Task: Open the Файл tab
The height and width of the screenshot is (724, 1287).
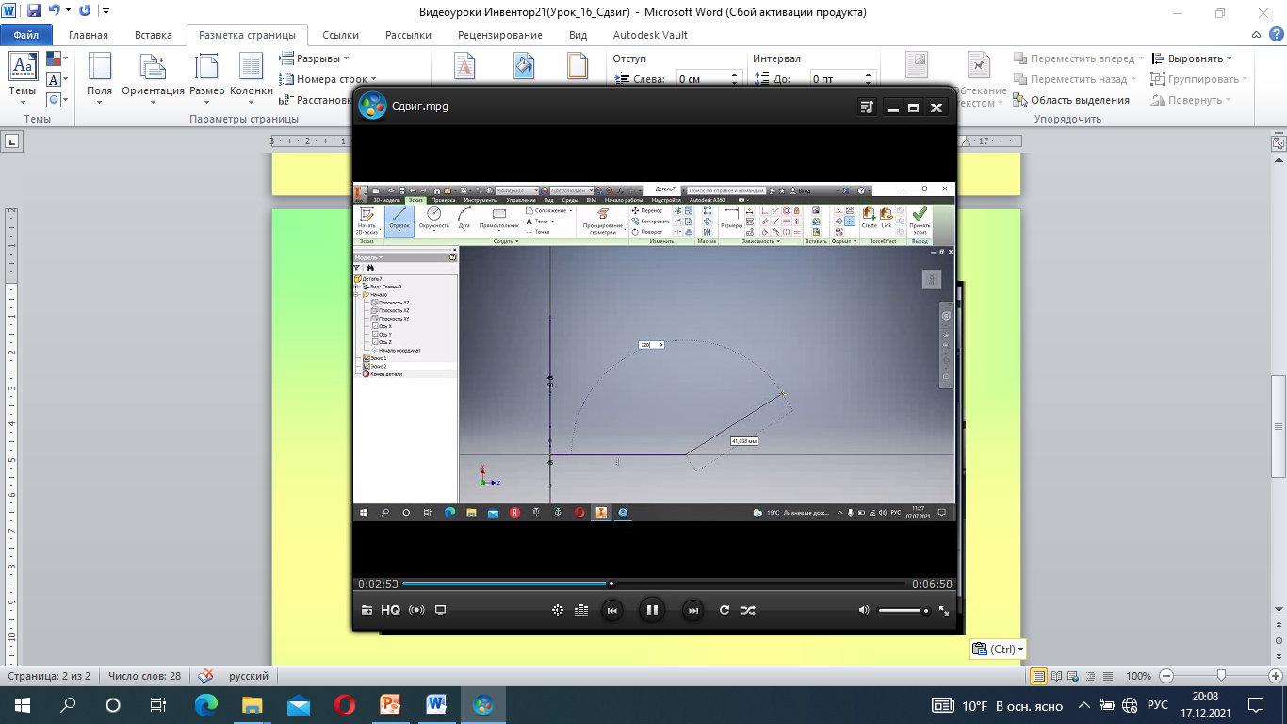Action: [26, 35]
